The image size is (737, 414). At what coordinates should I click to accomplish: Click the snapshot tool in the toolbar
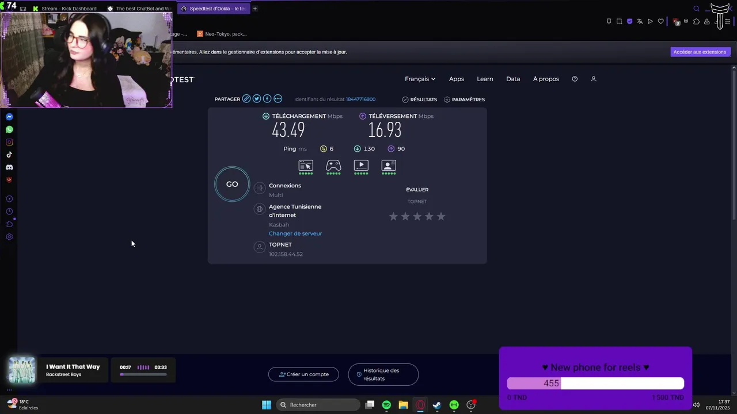(619, 21)
